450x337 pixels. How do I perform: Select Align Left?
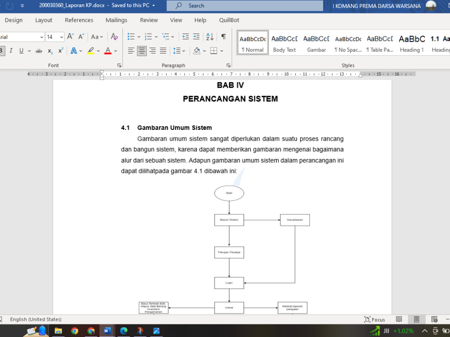tap(131, 51)
